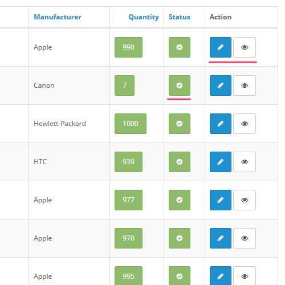The width and height of the screenshot is (285, 285).
Task: Toggle status for Apple quantity 990
Action: 180,47
